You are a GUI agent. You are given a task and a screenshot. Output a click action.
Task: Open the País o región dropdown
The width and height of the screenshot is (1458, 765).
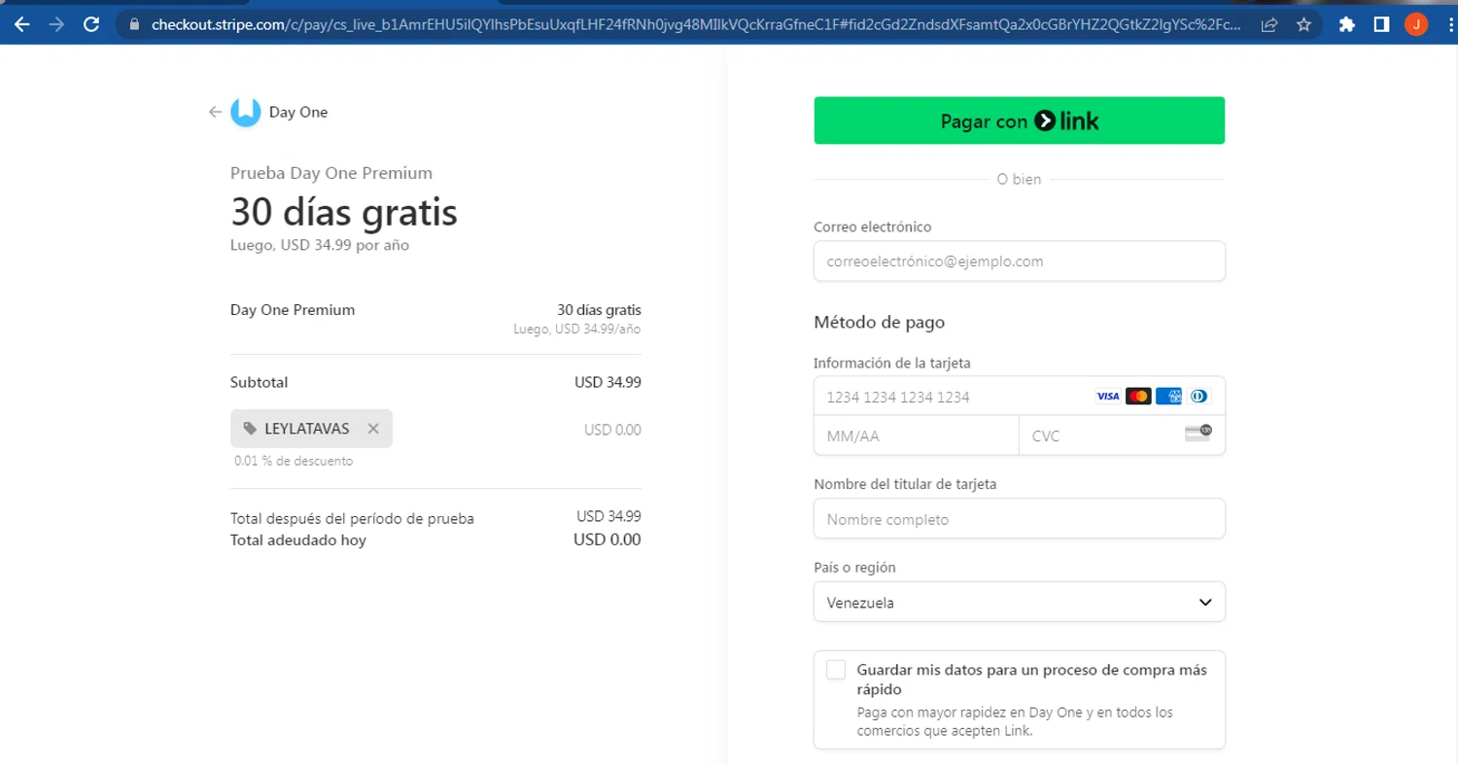pyautogui.click(x=1019, y=602)
